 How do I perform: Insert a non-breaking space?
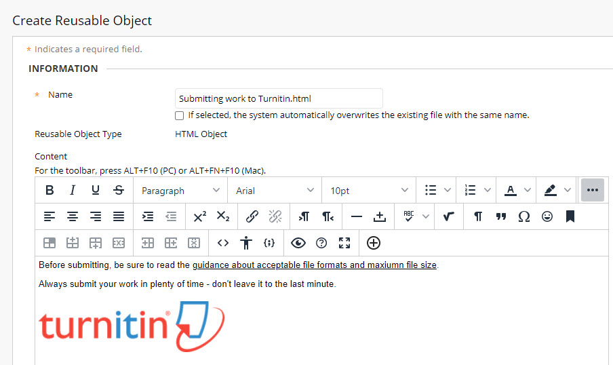tap(380, 216)
